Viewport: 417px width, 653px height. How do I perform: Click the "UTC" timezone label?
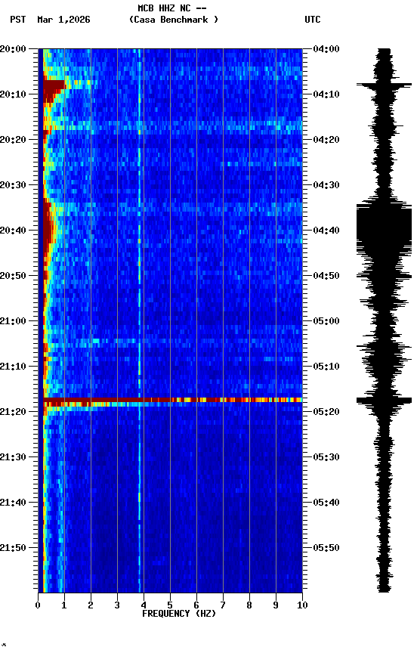coord(313,20)
